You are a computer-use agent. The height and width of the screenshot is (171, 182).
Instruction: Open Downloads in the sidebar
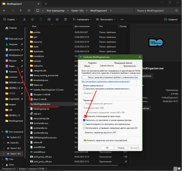(x=13, y=44)
